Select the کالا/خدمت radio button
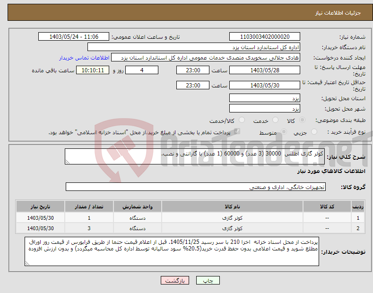Viewport: 373px width, 293px height. pyautogui.click(x=242, y=120)
